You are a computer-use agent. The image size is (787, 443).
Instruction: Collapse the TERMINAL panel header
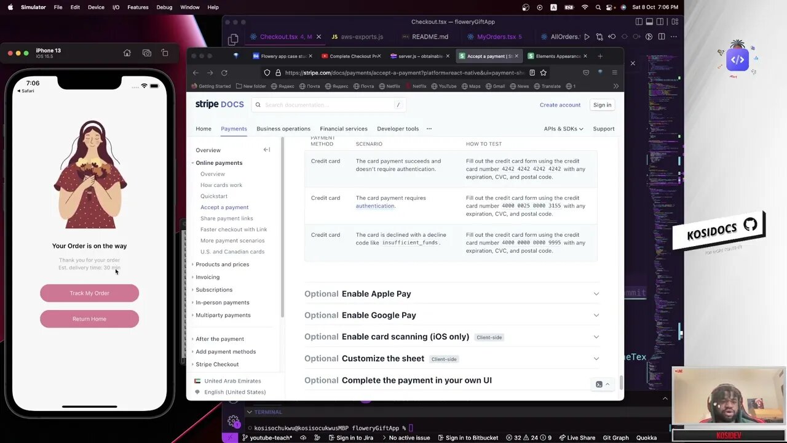[x=264, y=412]
